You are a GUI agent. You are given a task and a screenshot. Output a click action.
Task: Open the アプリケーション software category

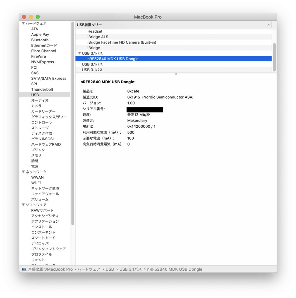pyautogui.click(x=45, y=221)
